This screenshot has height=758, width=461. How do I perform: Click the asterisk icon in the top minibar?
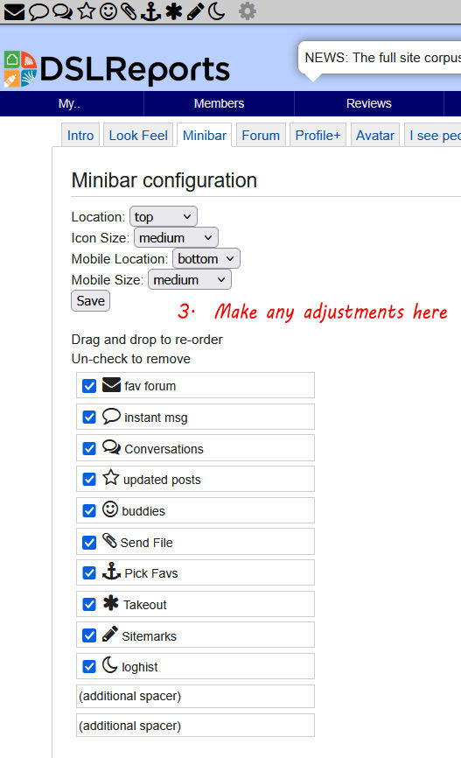pos(173,11)
